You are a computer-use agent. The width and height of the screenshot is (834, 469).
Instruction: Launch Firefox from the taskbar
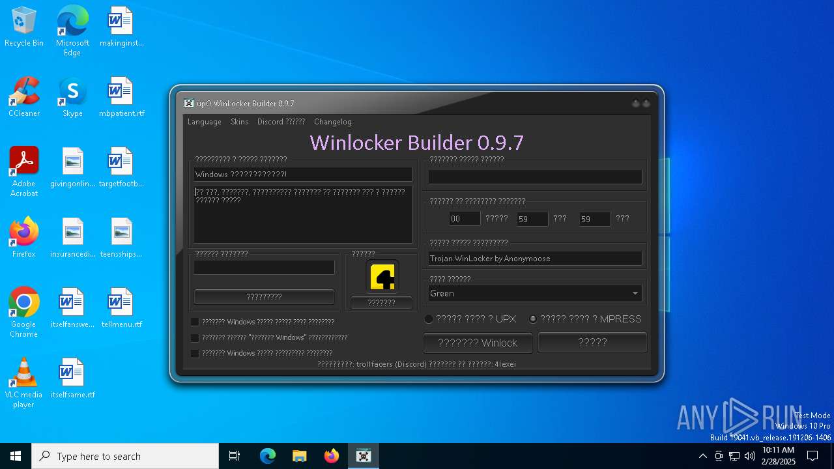coord(331,456)
